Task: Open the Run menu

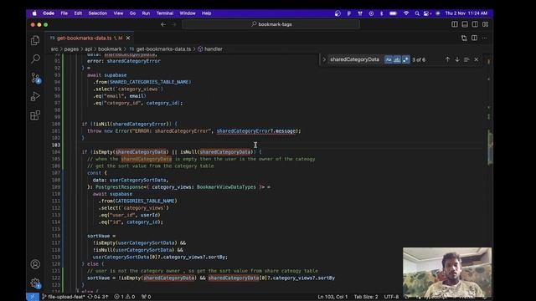Action: (146, 13)
